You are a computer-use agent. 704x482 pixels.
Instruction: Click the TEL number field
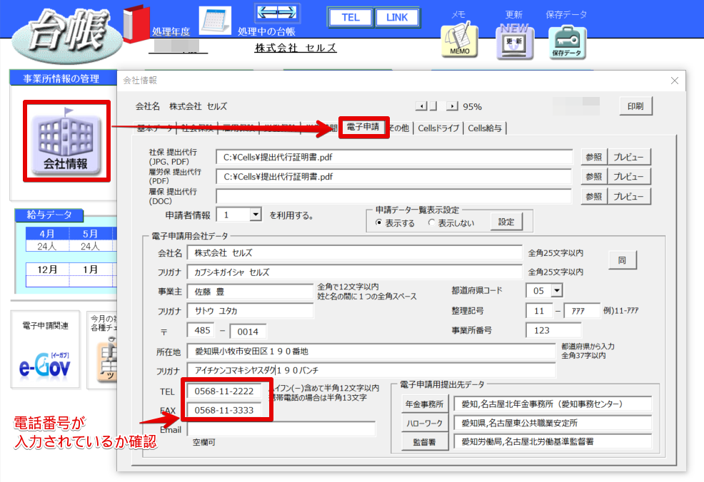pos(224,391)
